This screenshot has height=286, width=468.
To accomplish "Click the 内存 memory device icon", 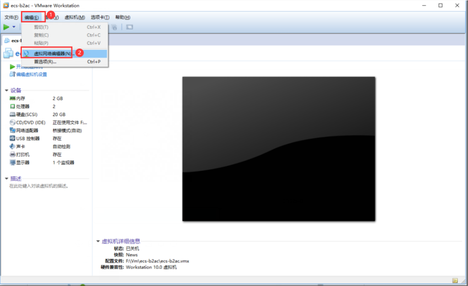I will [x=12, y=99].
